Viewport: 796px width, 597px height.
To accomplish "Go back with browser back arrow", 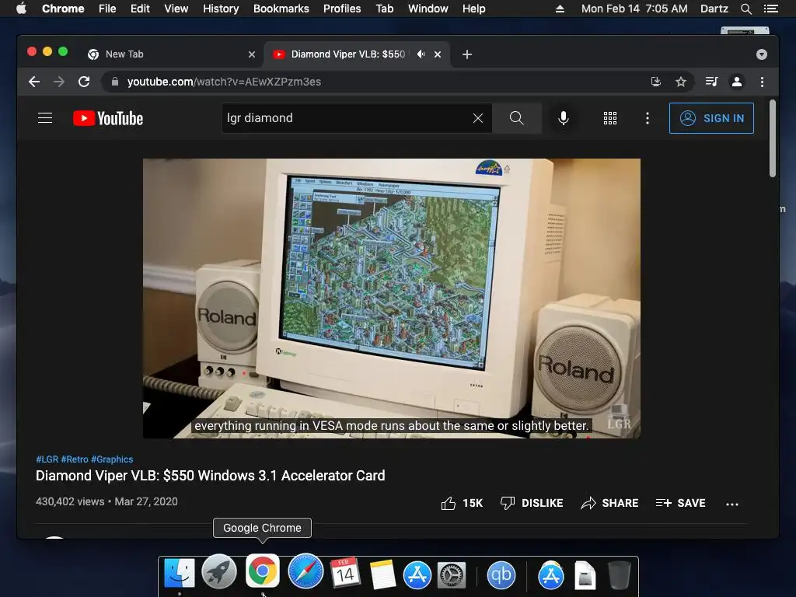I will tap(34, 82).
